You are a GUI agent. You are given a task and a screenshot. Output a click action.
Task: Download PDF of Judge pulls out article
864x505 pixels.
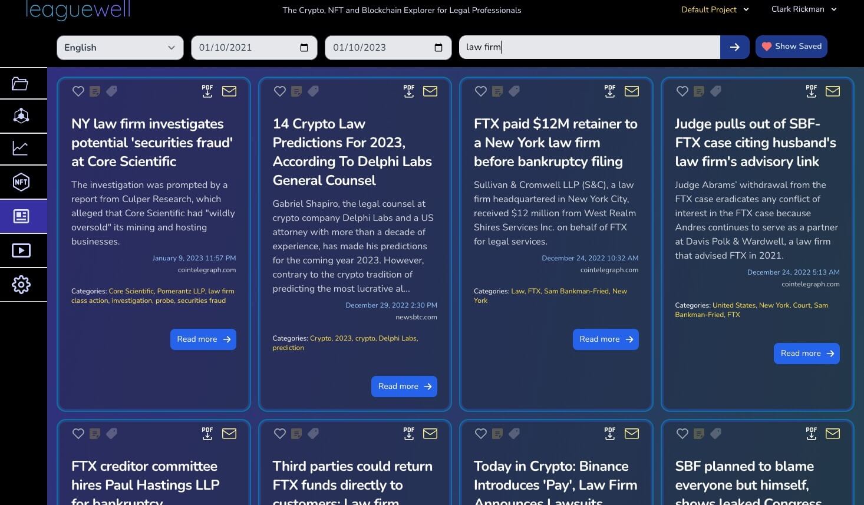pyautogui.click(x=812, y=91)
